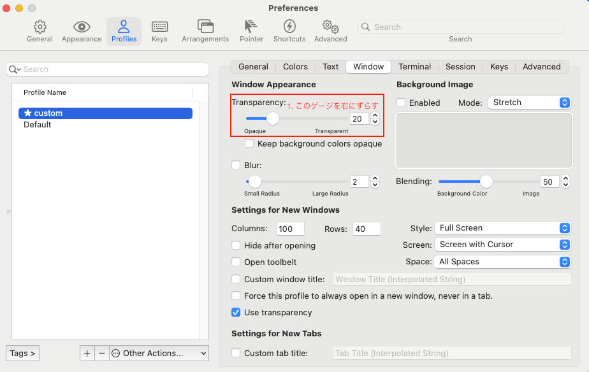This screenshot has width=589, height=372.
Task: Select the Default profile row
Action: tap(106, 125)
